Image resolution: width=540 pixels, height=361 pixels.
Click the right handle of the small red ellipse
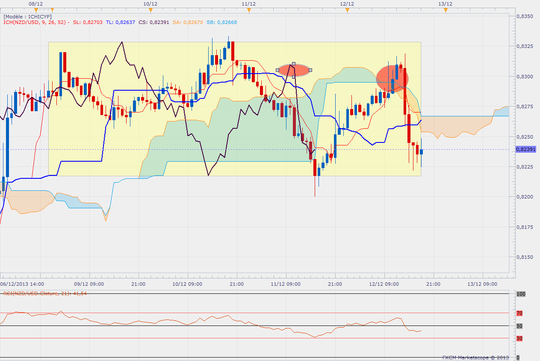[310, 70]
